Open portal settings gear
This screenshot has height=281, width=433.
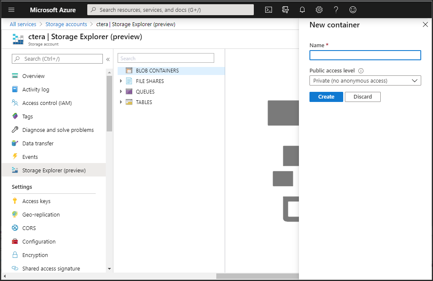[319, 10]
